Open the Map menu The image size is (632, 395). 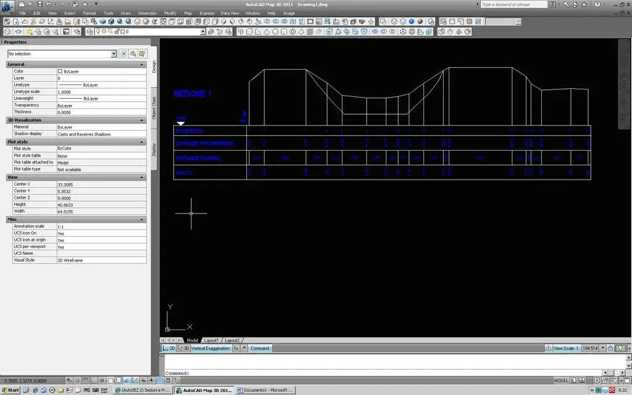188,13
